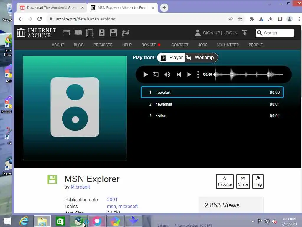The width and height of the screenshot is (302, 227).
Task: Open the Internet Archive audio (speaker) icon
Action: click(102, 33)
